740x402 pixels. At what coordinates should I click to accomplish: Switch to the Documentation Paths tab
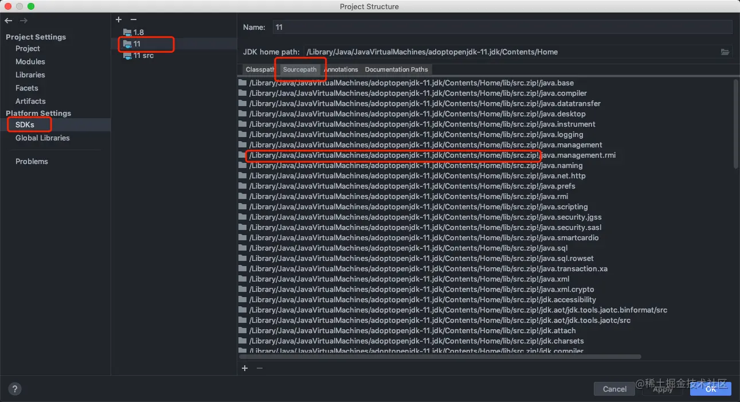(396, 69)
